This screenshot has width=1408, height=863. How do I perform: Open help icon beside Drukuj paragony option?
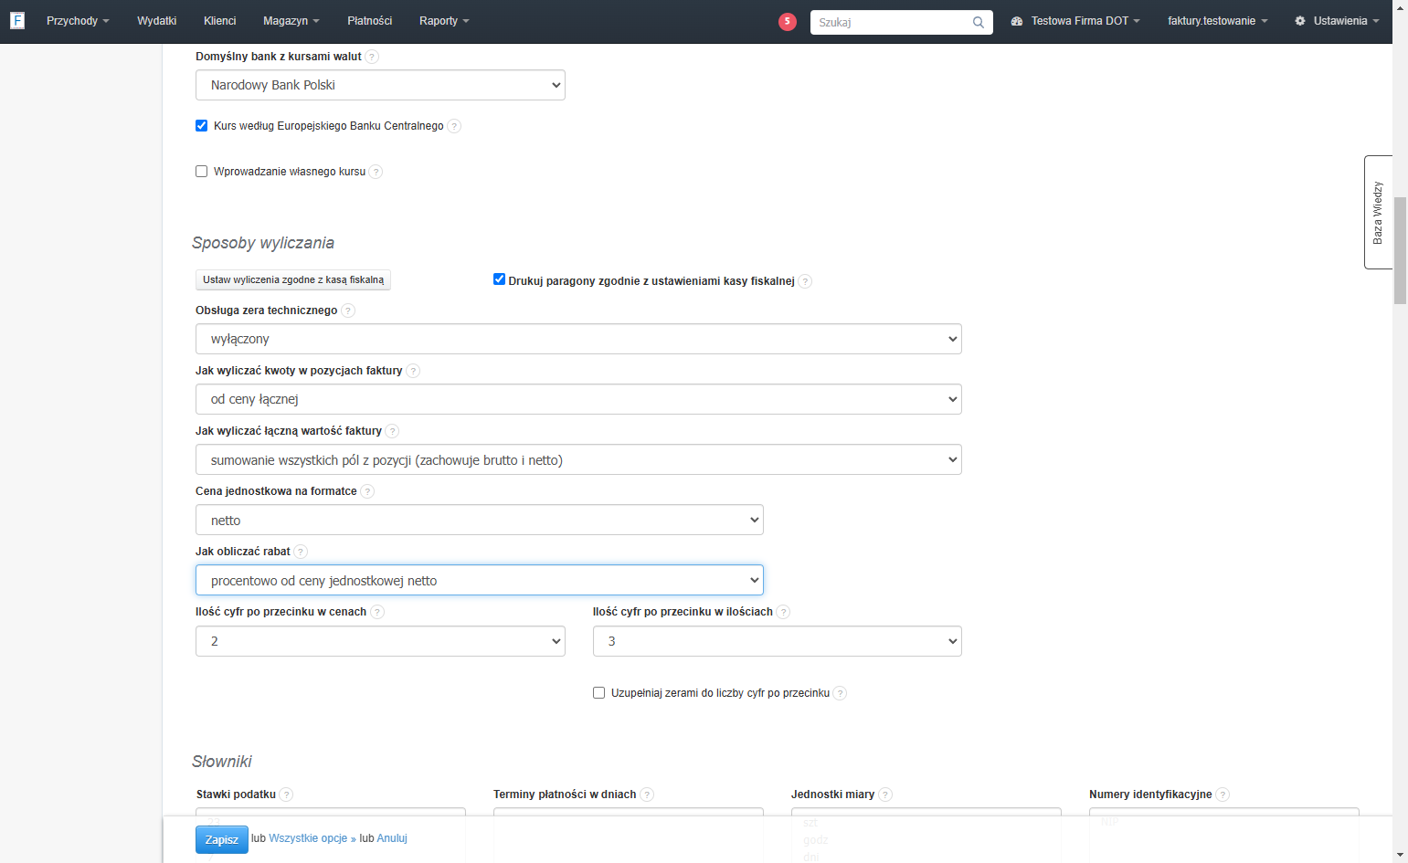805,281
